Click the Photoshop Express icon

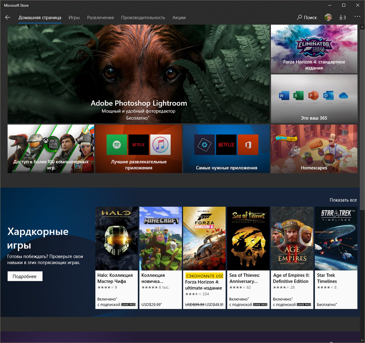click(x=204, y=145)
